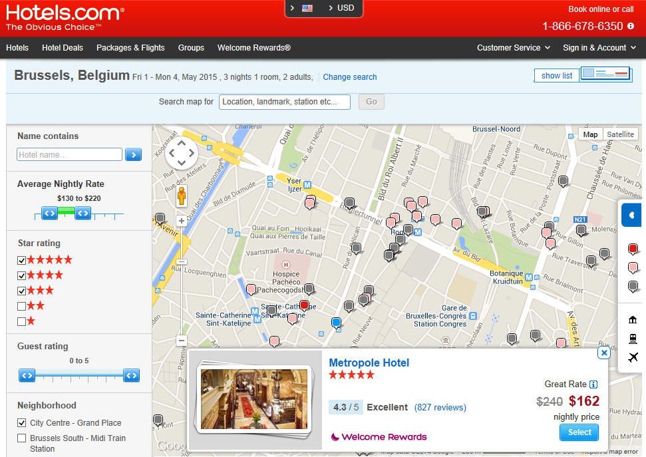The image size is (646, 457).
Task: Expand Customer Service dropdown
Action: [514, 48]
